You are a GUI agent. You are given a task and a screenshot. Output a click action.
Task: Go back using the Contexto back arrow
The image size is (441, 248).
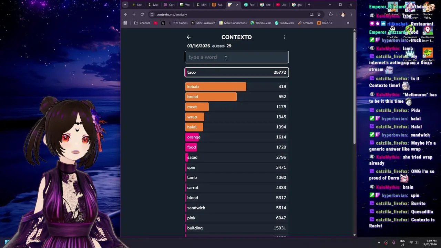pos(188,37)
